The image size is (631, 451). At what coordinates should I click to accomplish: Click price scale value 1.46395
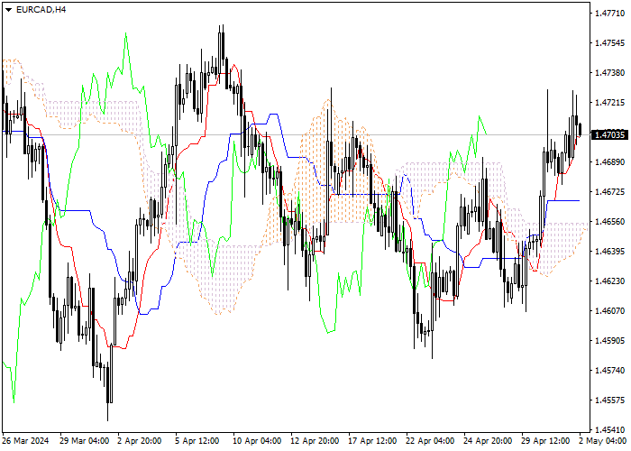609,252
